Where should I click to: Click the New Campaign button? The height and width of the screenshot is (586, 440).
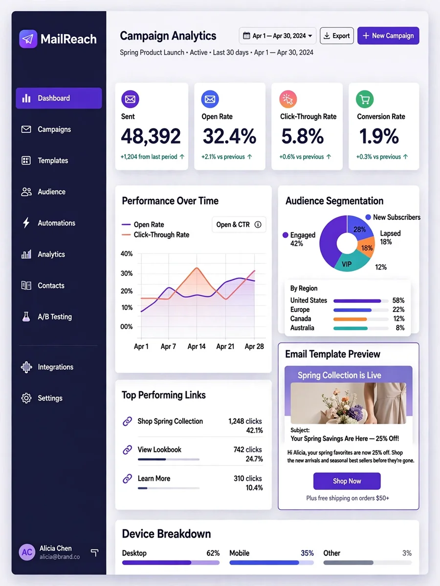coord(388,36)
